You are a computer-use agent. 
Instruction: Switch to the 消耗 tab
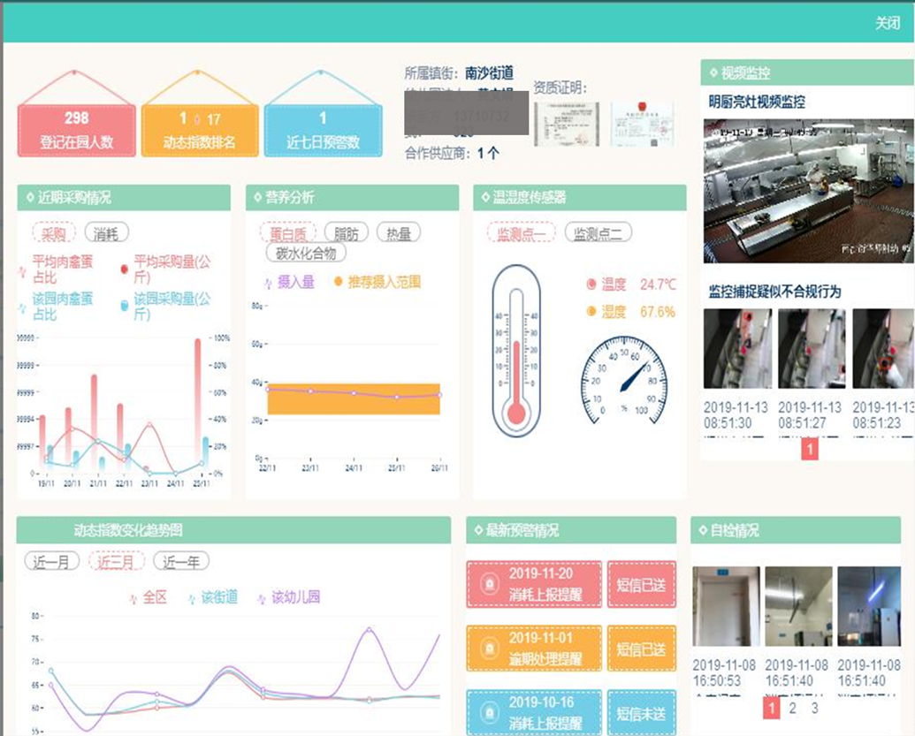click(106, 233)
